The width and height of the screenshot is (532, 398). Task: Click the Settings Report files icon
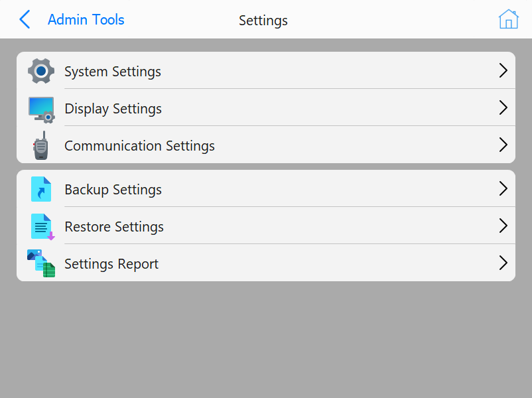(41, 263)
